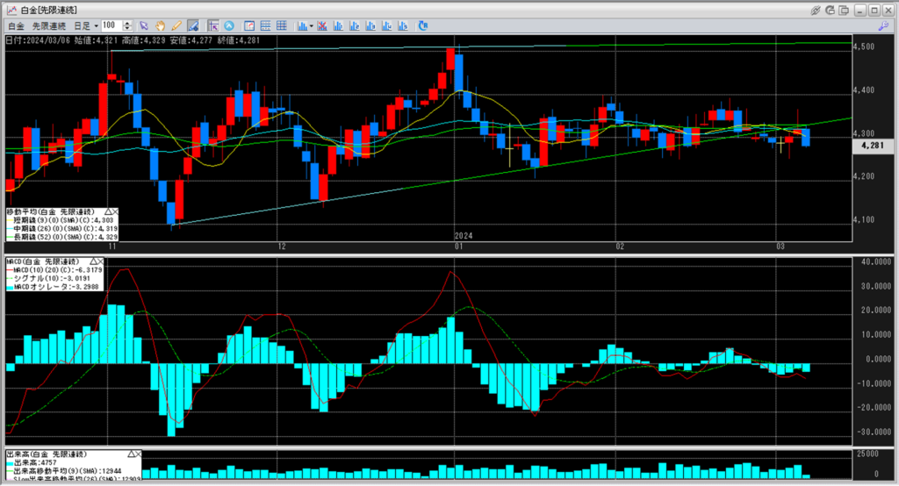Viewport: 899px width, 486px height.
Task: Click the 02 month label on time axis
Action: point(620,247)
